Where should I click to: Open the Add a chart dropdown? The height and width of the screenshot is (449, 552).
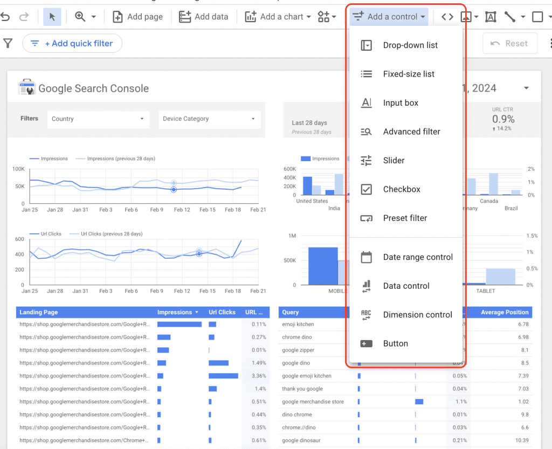[278, 17]
